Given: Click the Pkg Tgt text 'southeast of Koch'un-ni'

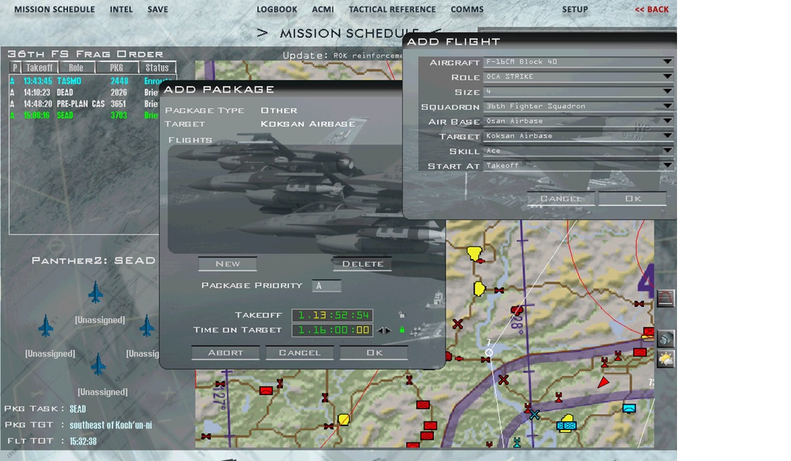Looking at the screenshot, I should coord(111,425).
